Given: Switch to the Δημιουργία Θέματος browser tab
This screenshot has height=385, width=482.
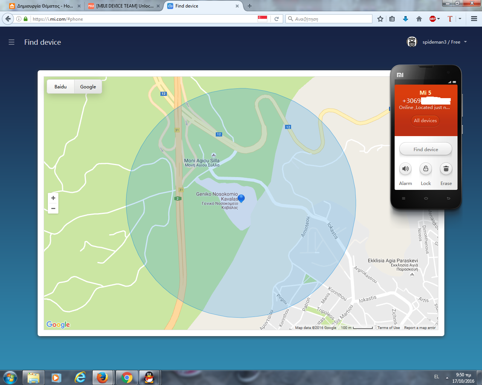Looking at the screenshot, I should 44,6.
